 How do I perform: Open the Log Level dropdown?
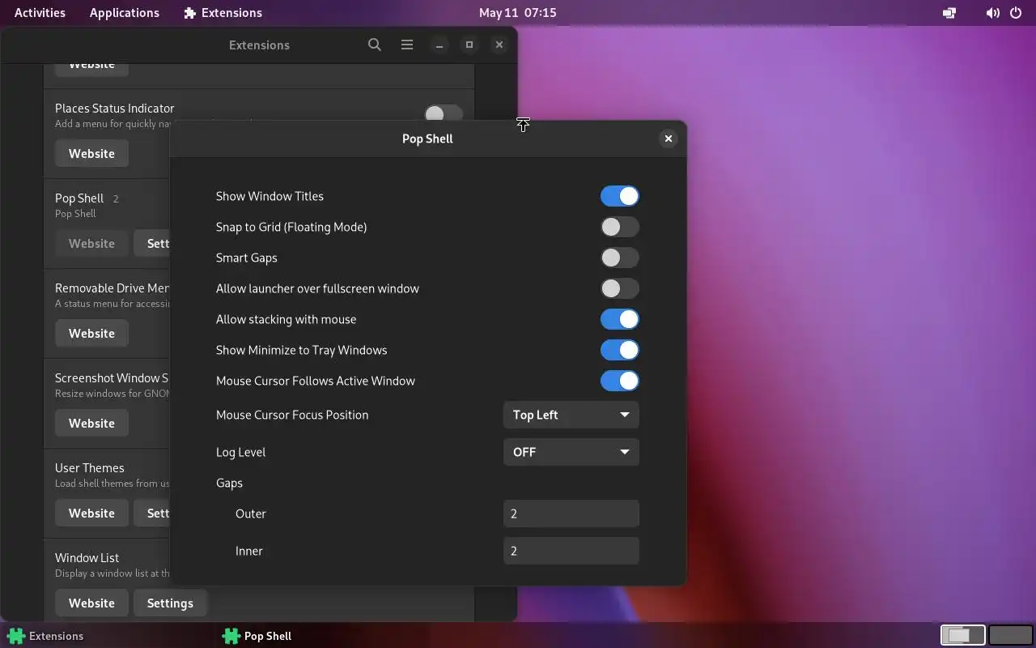[571, 452]
